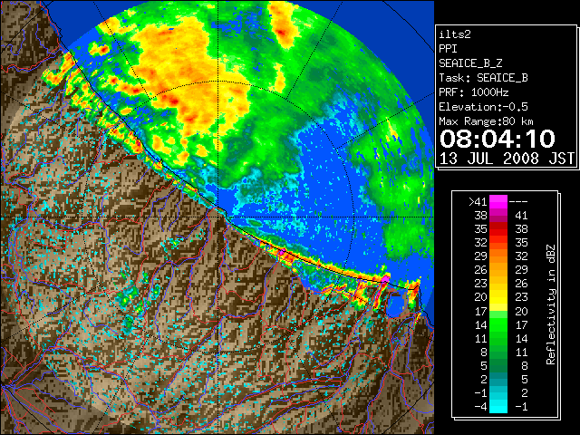Select the 'Task: SEAICE_B' line

(483, 78)
